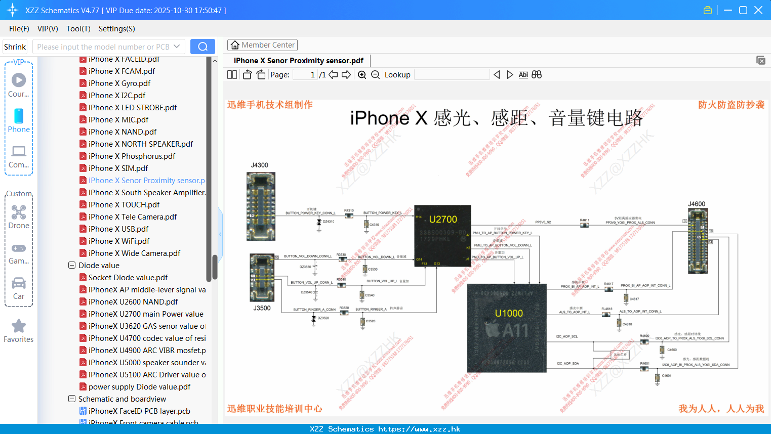Go to next page arrow
The image size is (771, 434).
point(346,75)
